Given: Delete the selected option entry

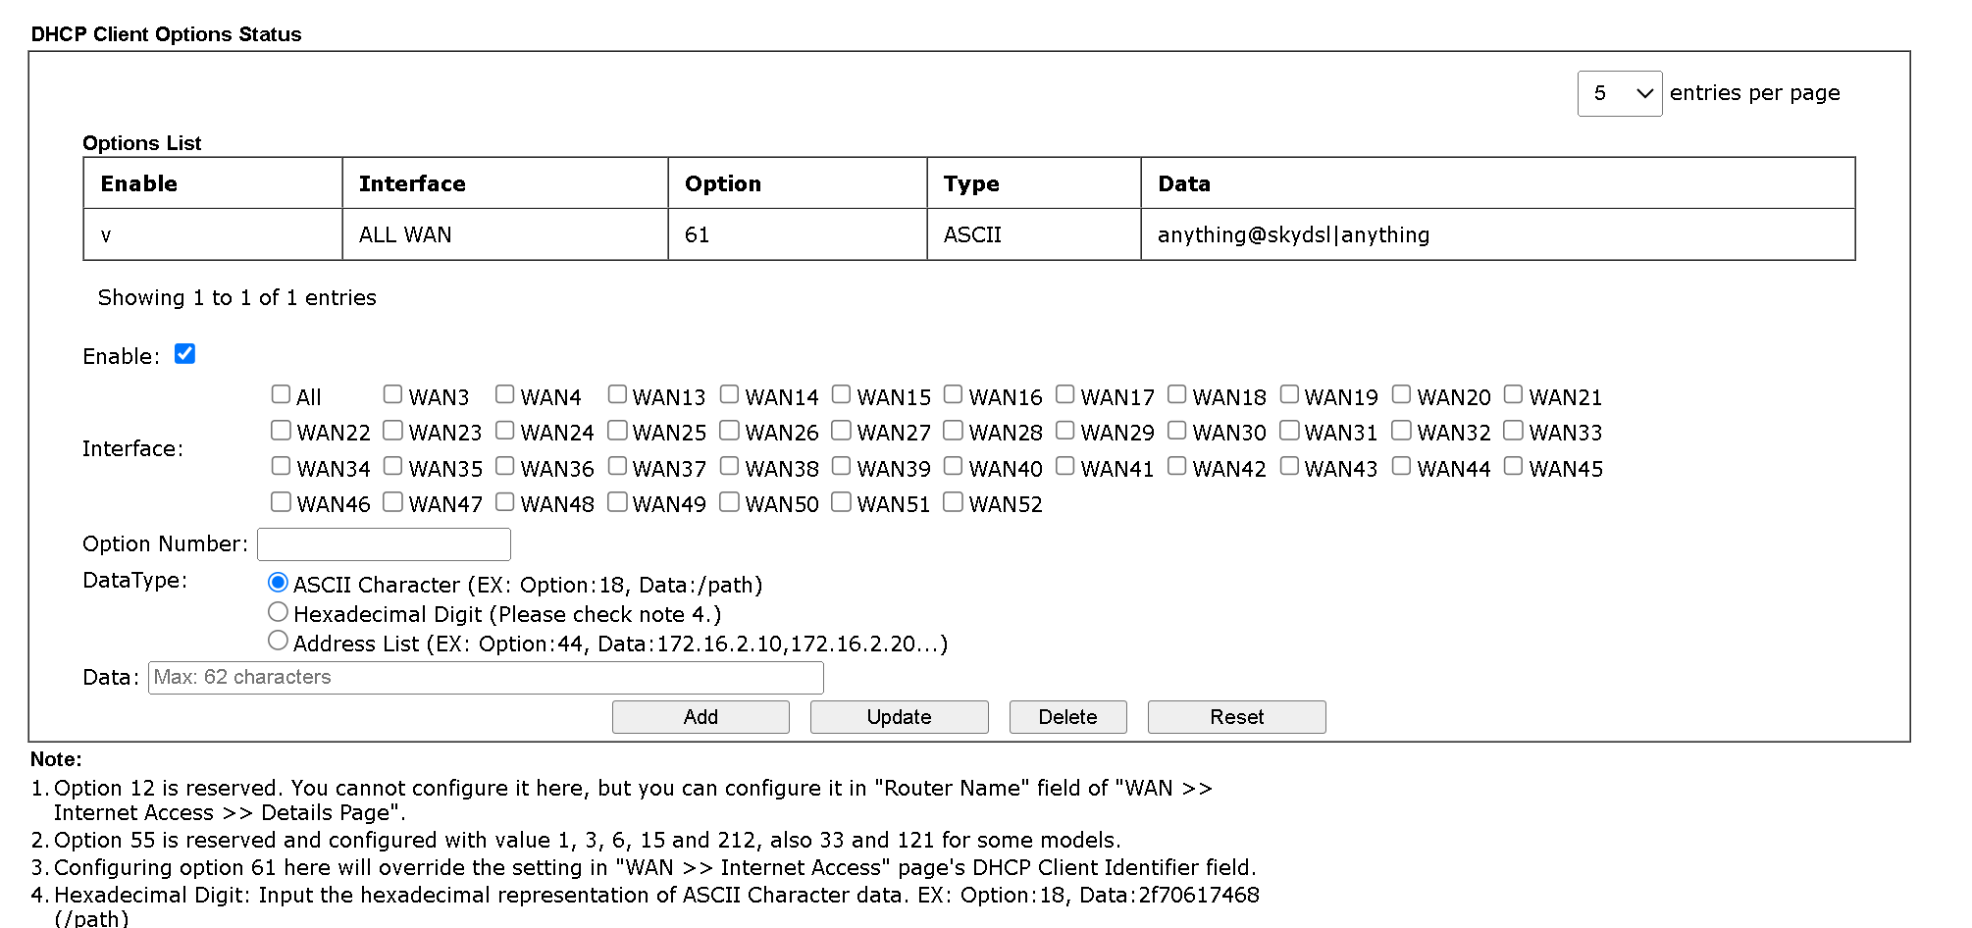Looking at the screenshot, I should coord(1067,717).
